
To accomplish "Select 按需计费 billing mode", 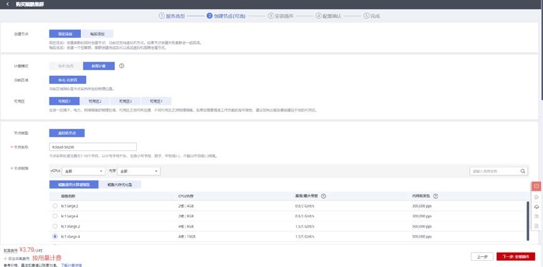I will point(98,66).
